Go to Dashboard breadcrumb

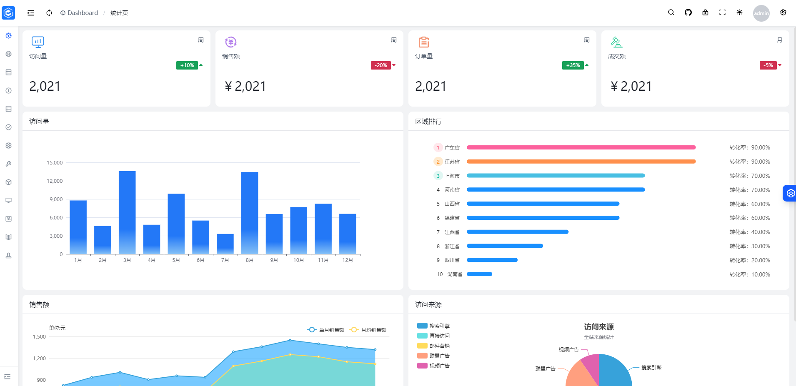[79, 13]
